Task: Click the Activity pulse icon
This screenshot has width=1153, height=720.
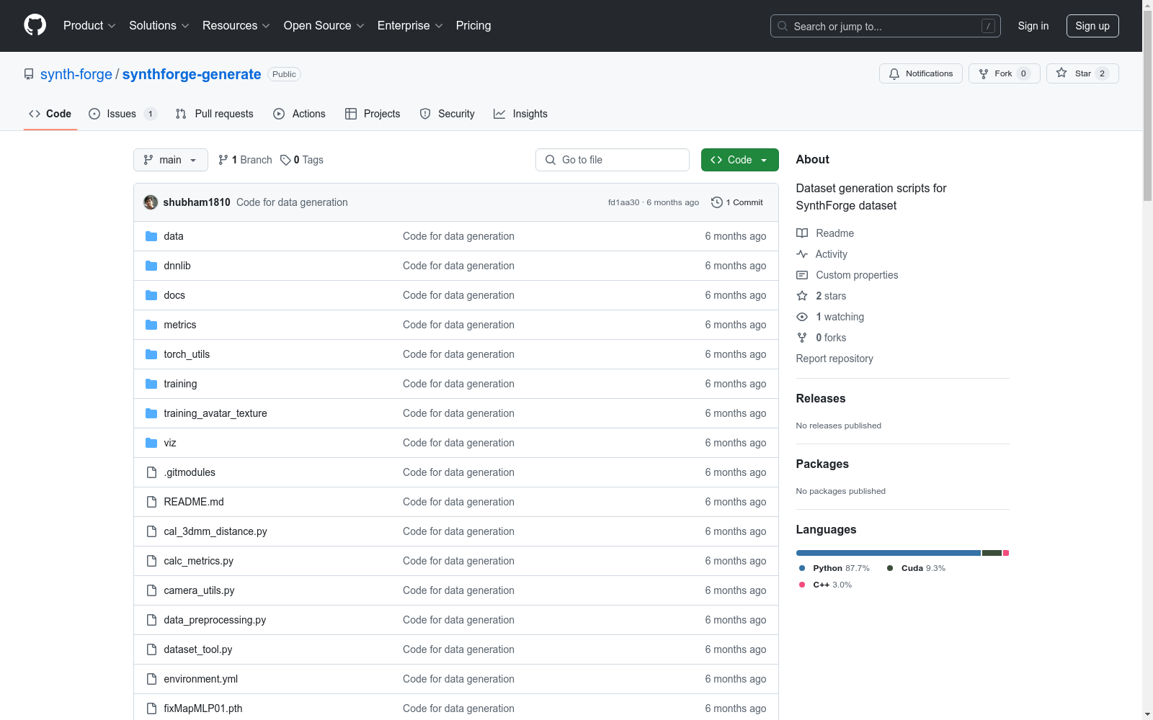Action: coord(802,254)
